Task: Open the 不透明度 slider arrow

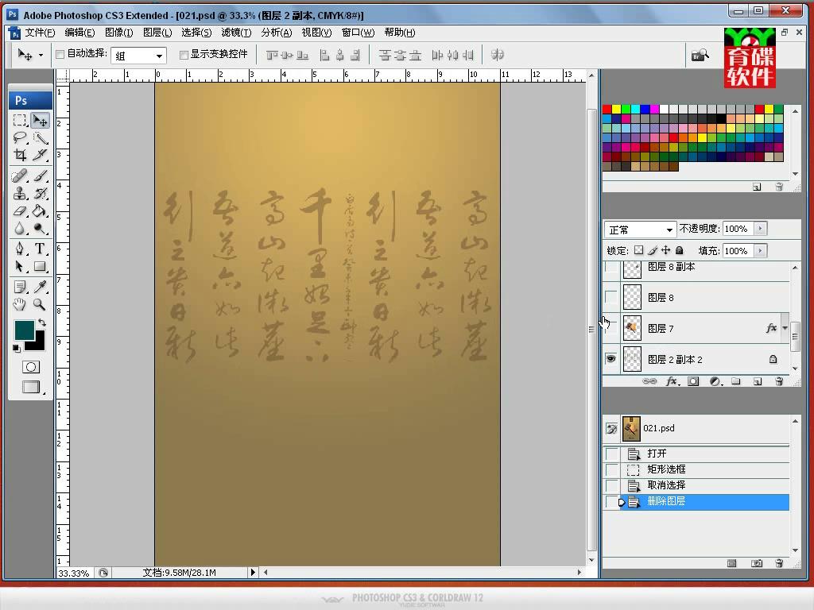Action: point(760,229)
